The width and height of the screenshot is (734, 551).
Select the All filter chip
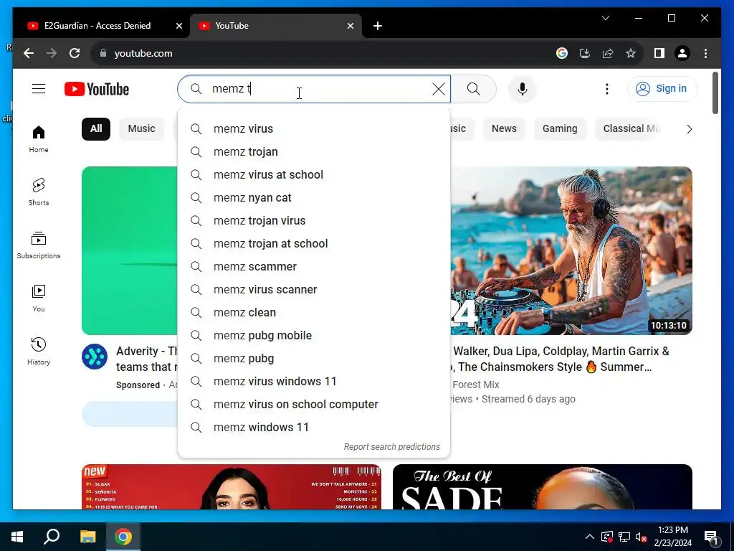point(96,129)
